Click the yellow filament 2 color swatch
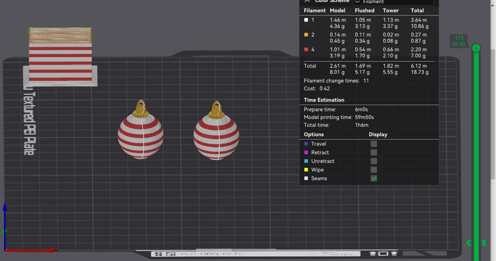 tap(306, 35)
